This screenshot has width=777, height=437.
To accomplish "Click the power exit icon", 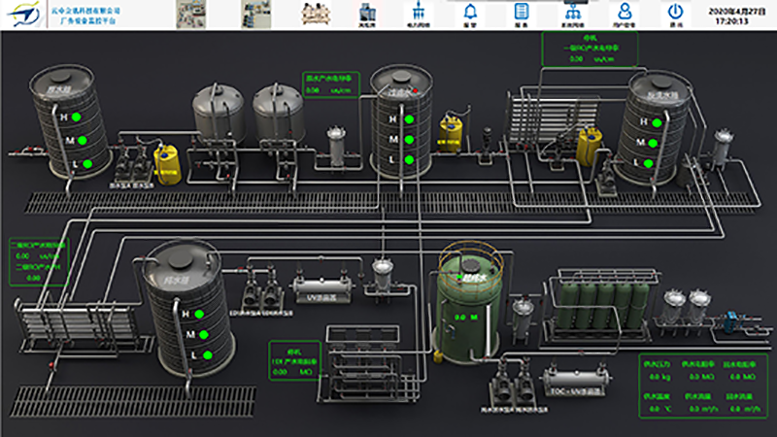I will [x=675, y=14].
